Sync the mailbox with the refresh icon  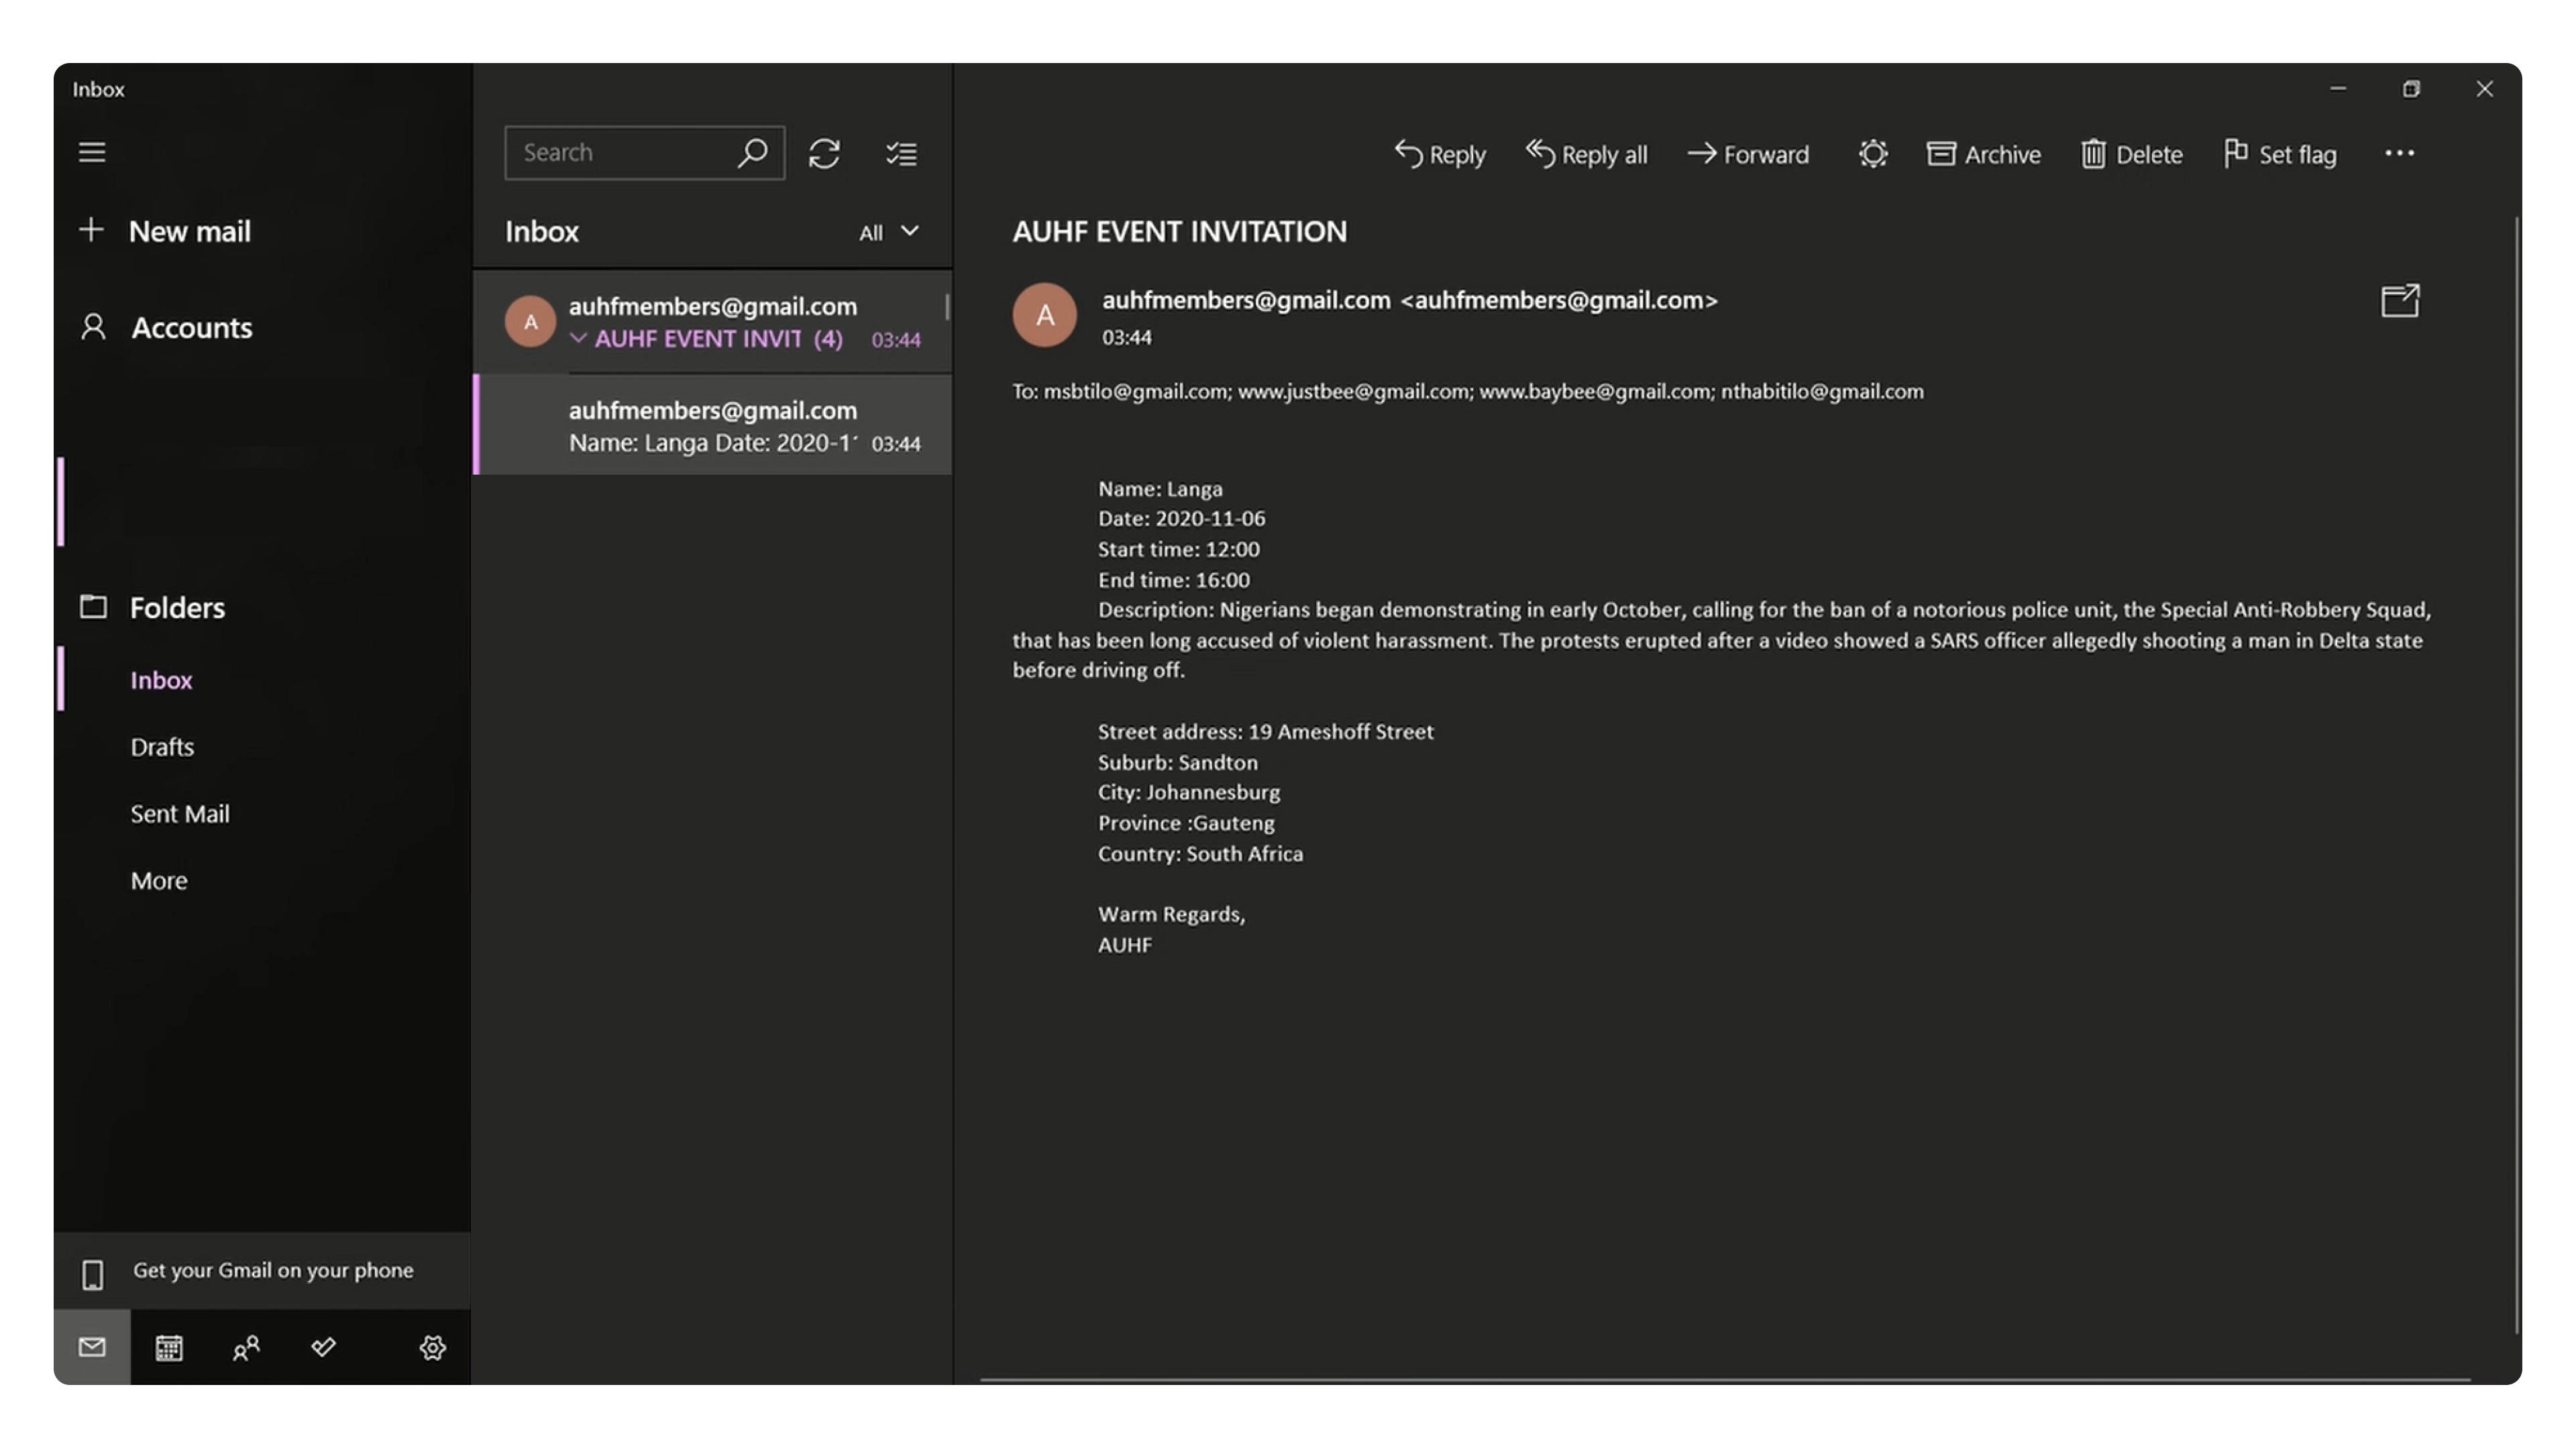(824, 153)
